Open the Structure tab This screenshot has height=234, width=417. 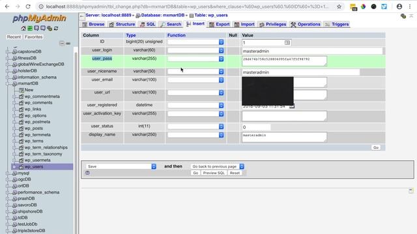[122, 25]
